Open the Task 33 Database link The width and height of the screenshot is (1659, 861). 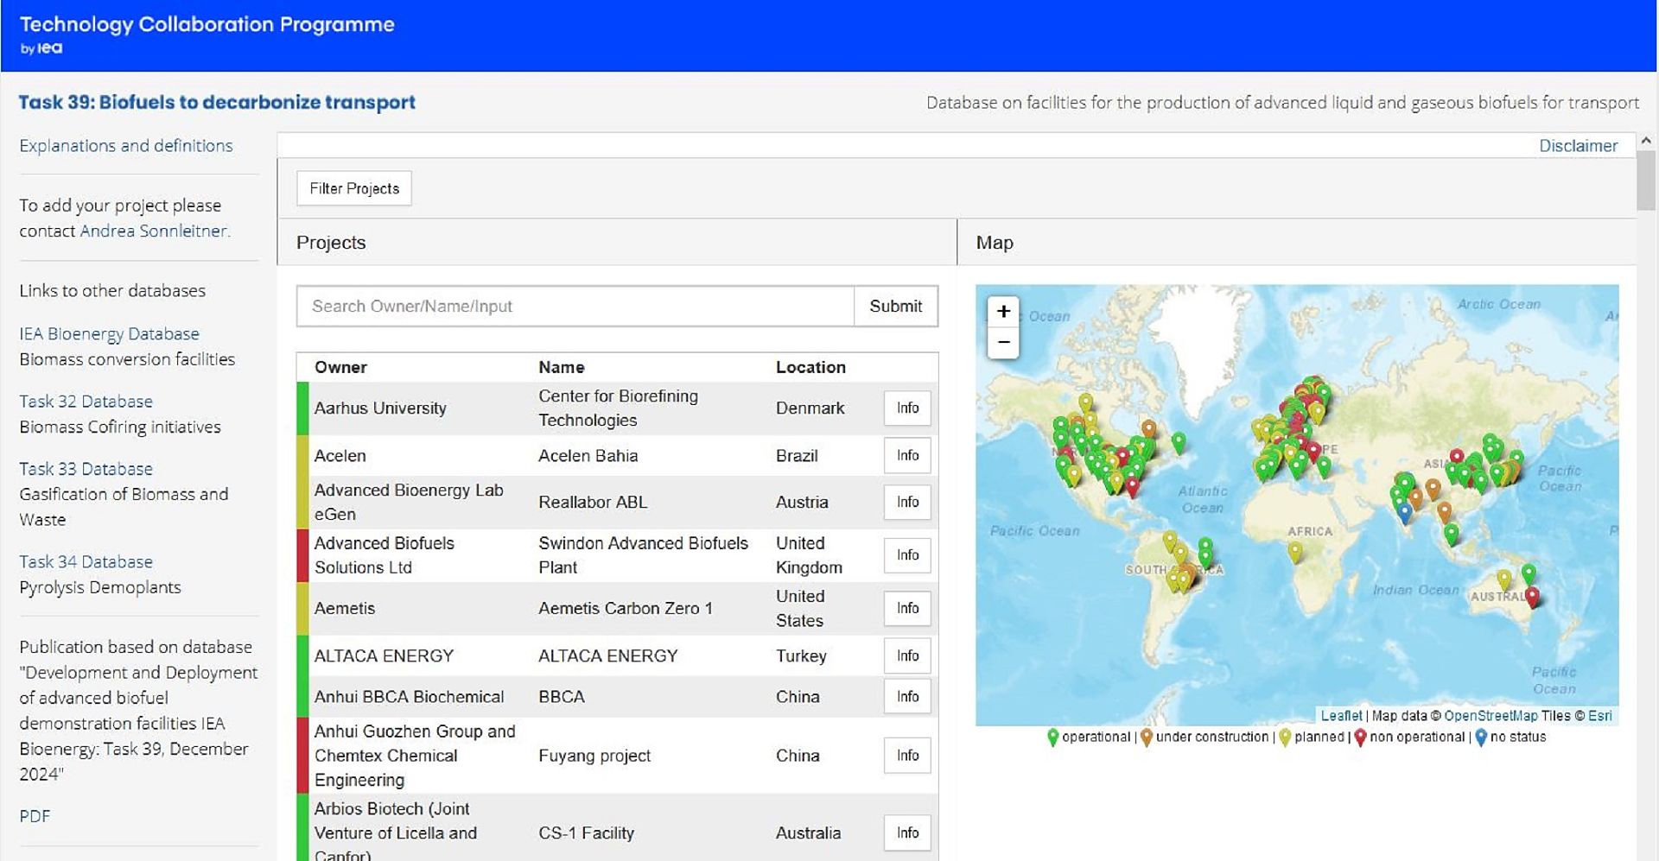pyautogui.click(x=86, y=468)
